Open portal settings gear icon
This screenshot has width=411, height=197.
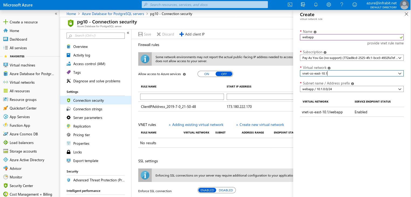coord(329,5)
